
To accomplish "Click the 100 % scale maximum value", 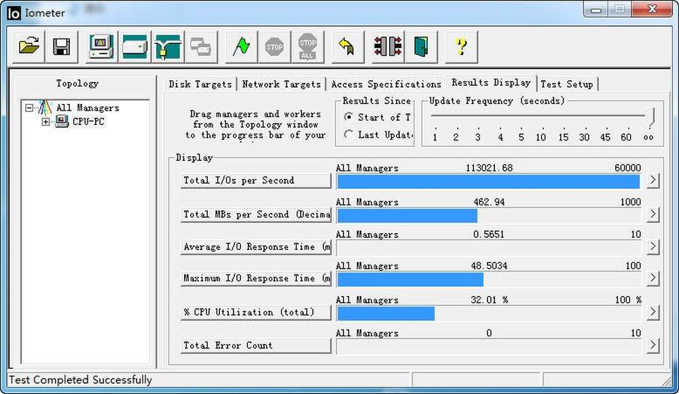I will pos(628,300).
